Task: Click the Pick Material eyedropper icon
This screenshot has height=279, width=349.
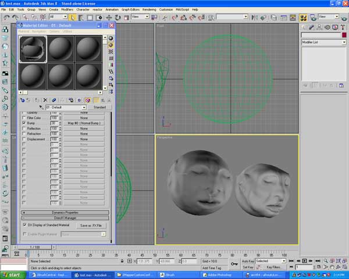Action: 41,107
